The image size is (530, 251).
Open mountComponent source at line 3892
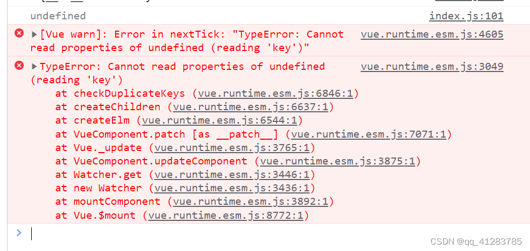(250, 202)
